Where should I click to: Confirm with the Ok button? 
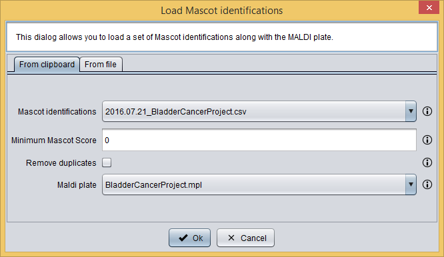[190, 238]
